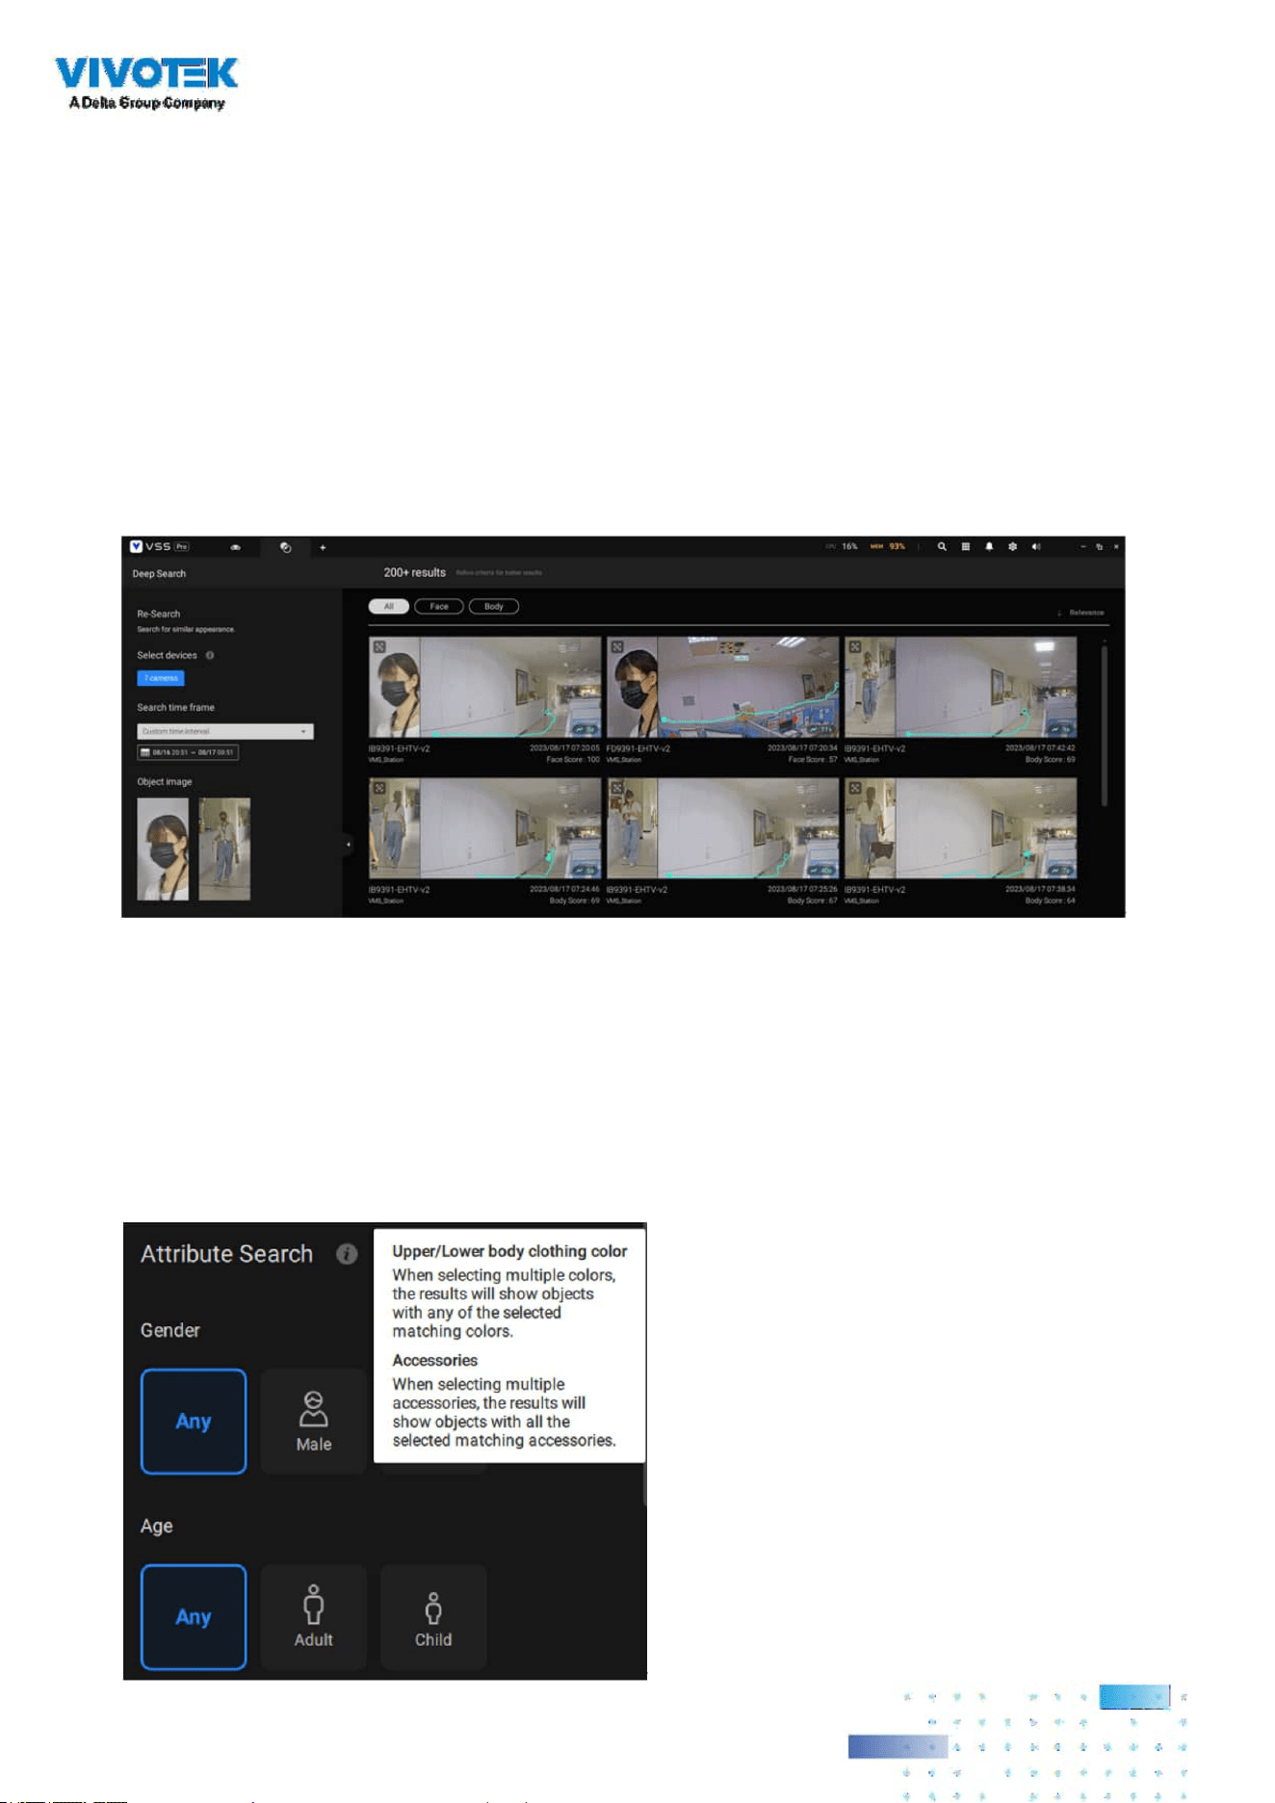Open the notifications bell icon

pos(989,546)
